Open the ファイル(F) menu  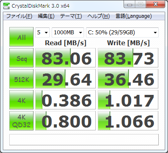coord(19,16)
